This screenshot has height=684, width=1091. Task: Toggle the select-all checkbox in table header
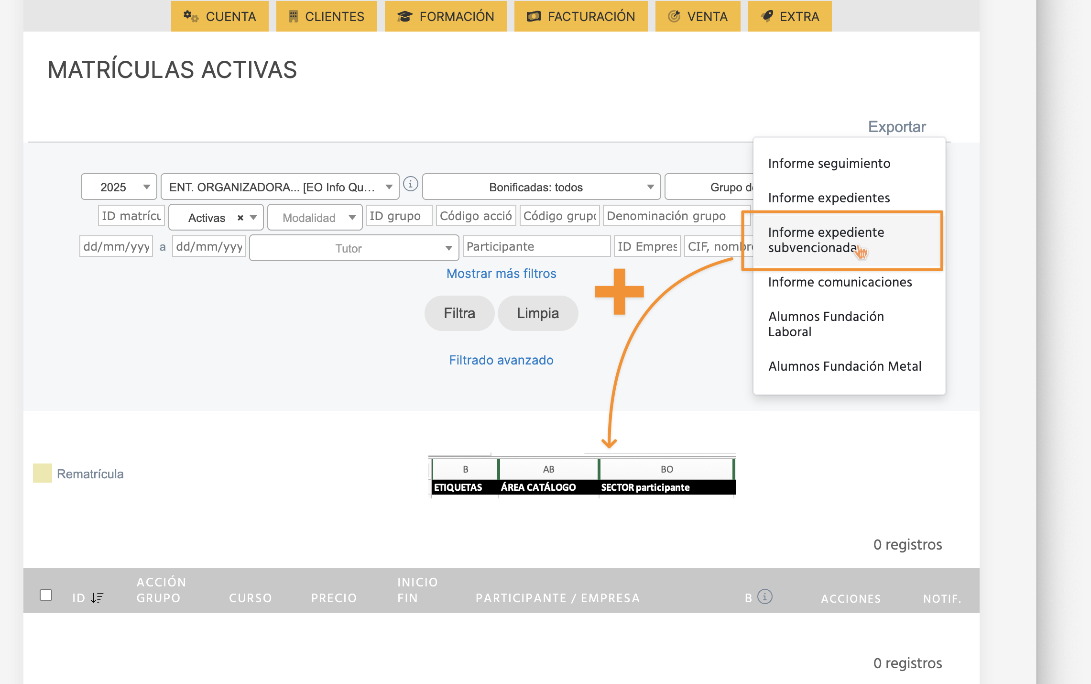point(46,595)
